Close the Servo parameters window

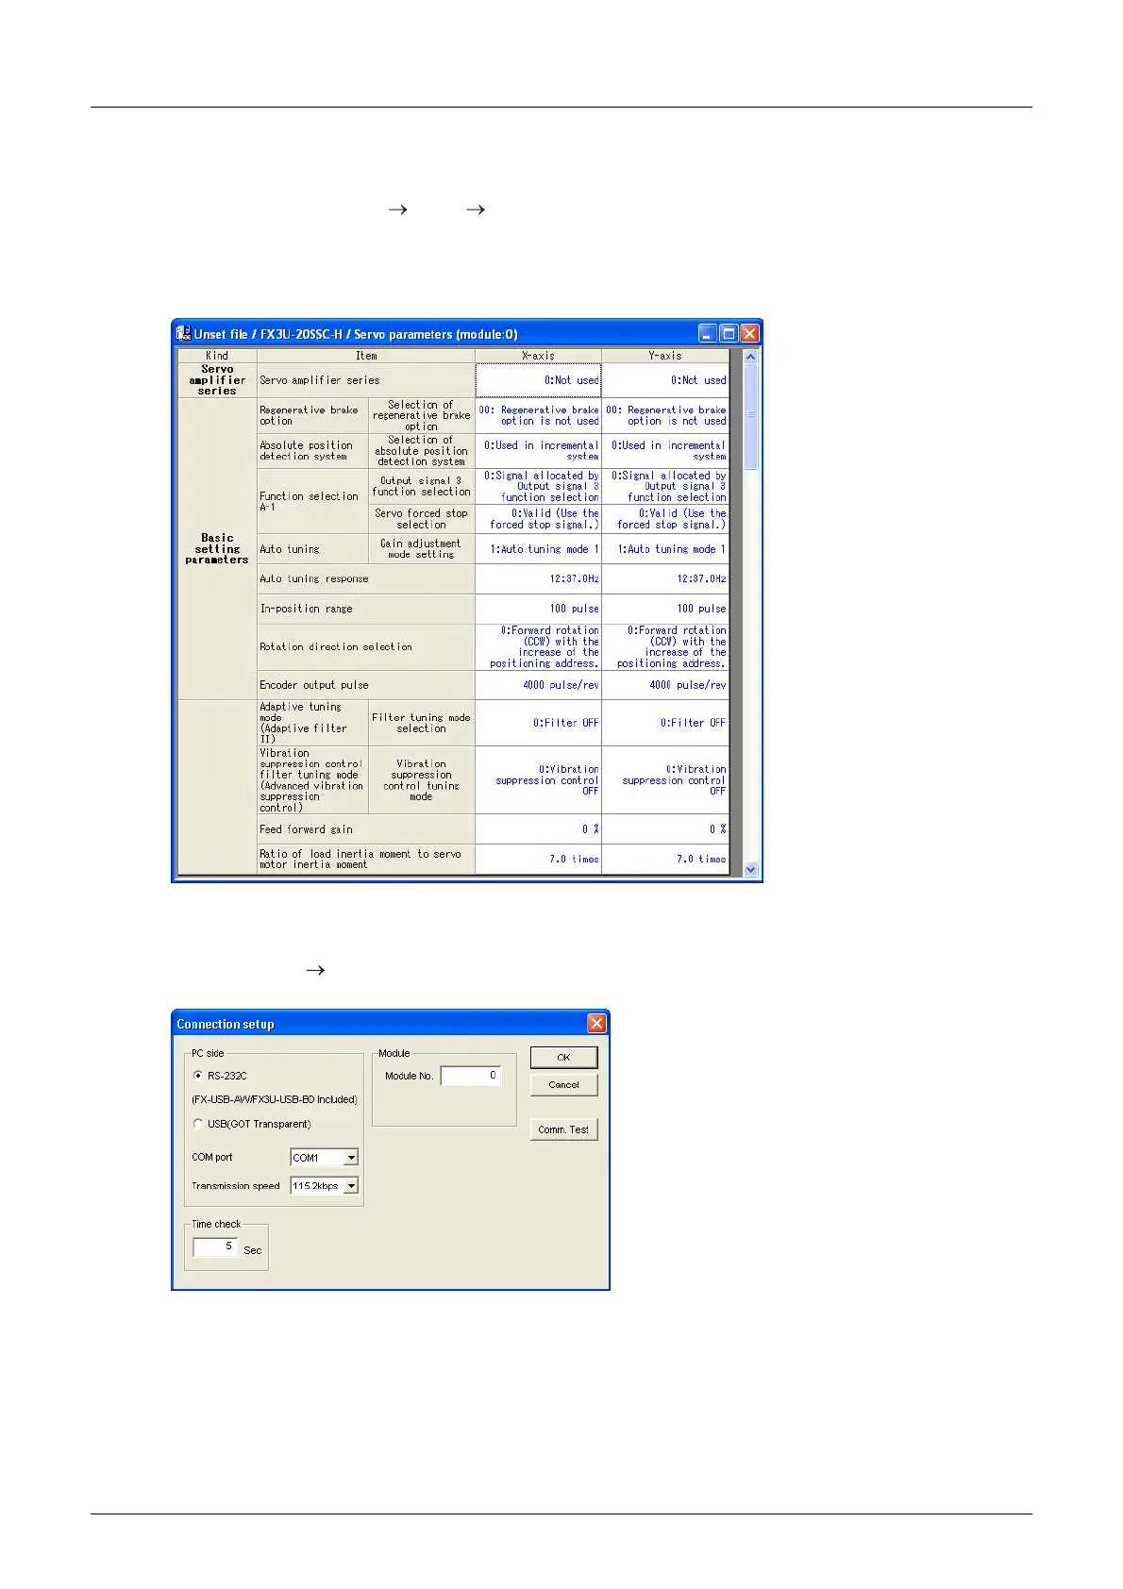coord(749,333)
